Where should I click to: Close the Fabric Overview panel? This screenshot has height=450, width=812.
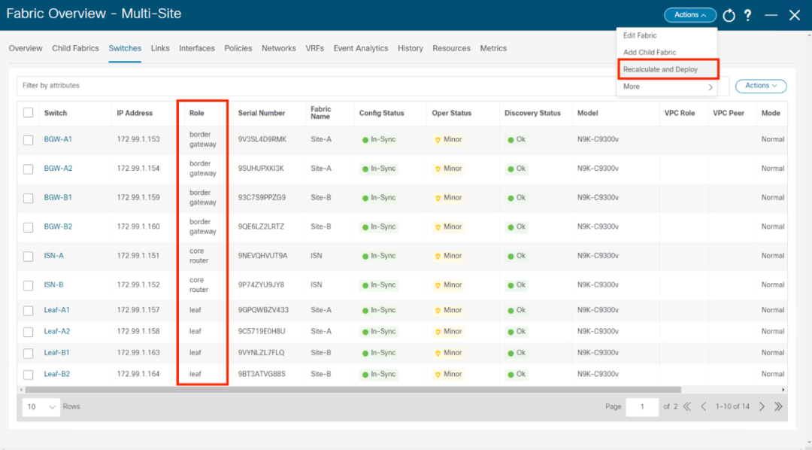pos(795,15)
